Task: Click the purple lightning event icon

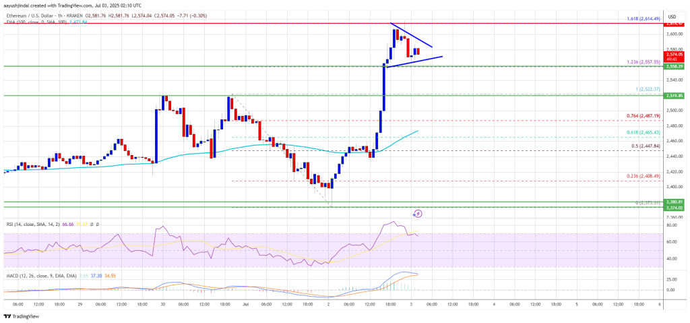Action: [x=417, y=214]
